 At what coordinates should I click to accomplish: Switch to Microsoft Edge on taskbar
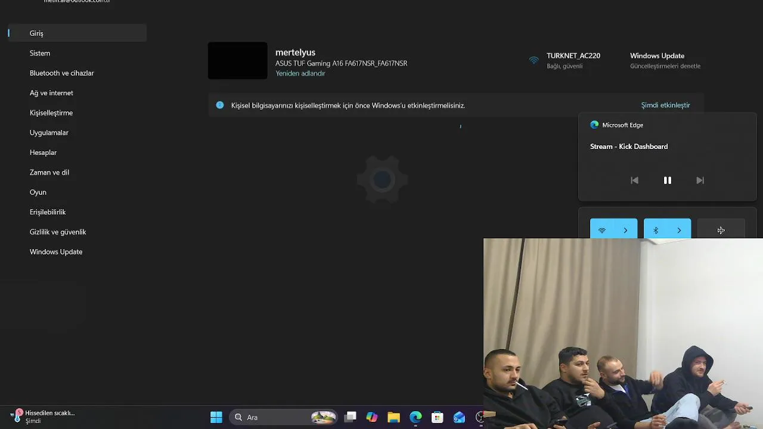[x=415, y=417]
